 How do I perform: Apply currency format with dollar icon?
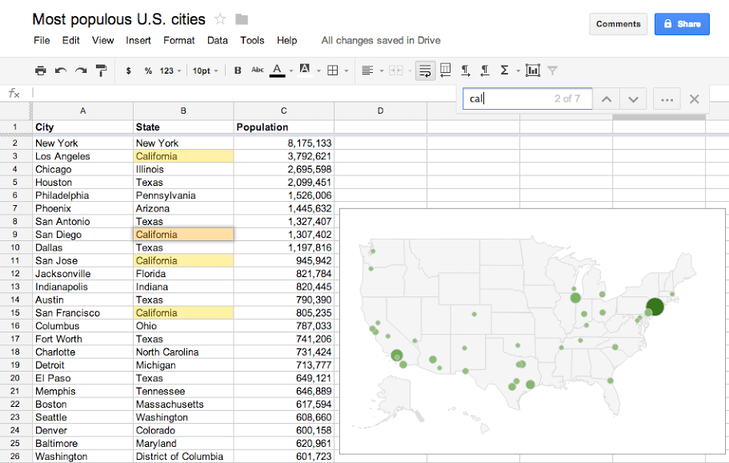pyautogui.click(x=129, y=70)
